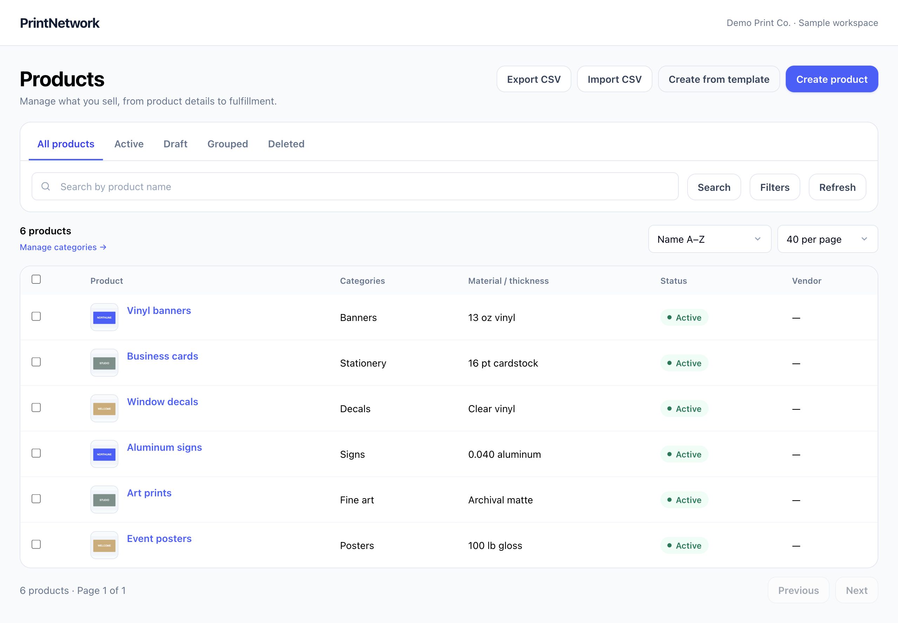
Task: Click the Search button
Action: click(714, 187)
